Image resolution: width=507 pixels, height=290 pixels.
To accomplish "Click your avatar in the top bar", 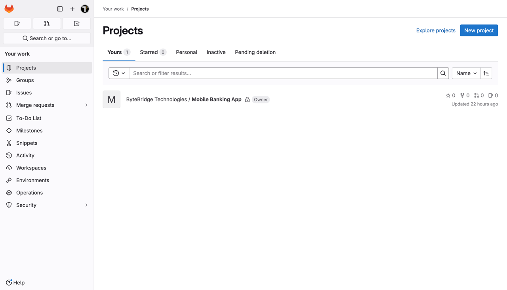I will (x=85, y=8).
